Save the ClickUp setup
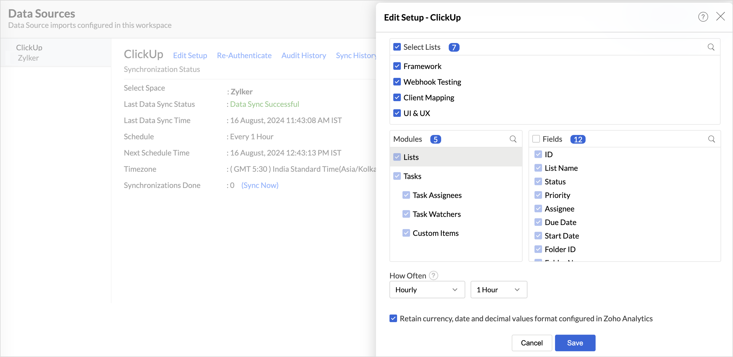Viewport: 733px width, 357px height. click(575, 343)
